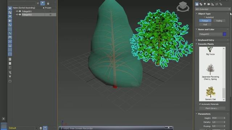This screenshot has width=232, height=130.
Task: Sort by Name column header
Action: [24, 8]
